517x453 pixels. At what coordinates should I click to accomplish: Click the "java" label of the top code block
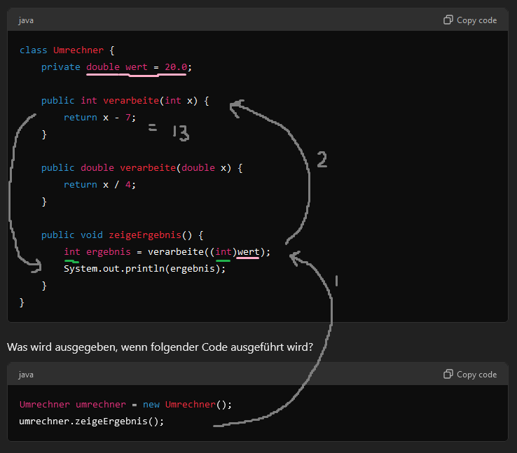(26, 20)
